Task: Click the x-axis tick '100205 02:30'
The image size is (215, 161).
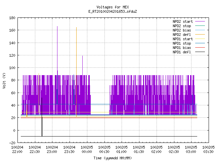Action: 174,150
